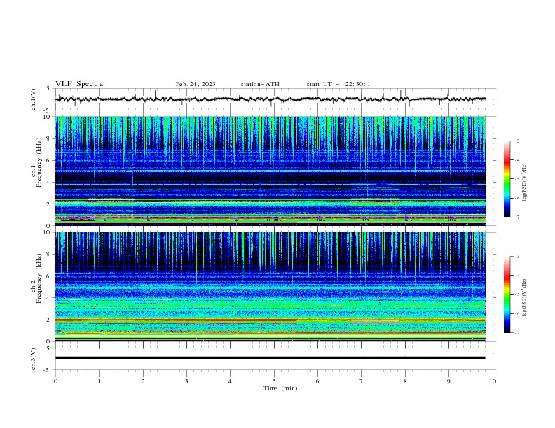Click the time axis tick label "5"
The height and width of the screenshot is (428, 555).
tap(274, 381)
